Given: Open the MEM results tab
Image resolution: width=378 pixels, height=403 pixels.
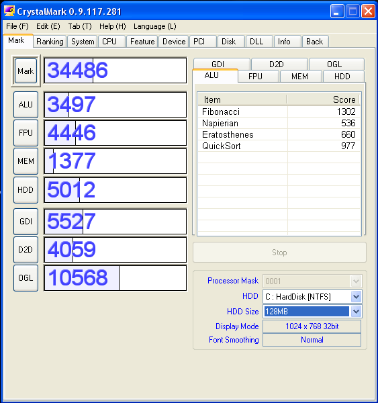Looking at the screenshot, I should 301,76.
